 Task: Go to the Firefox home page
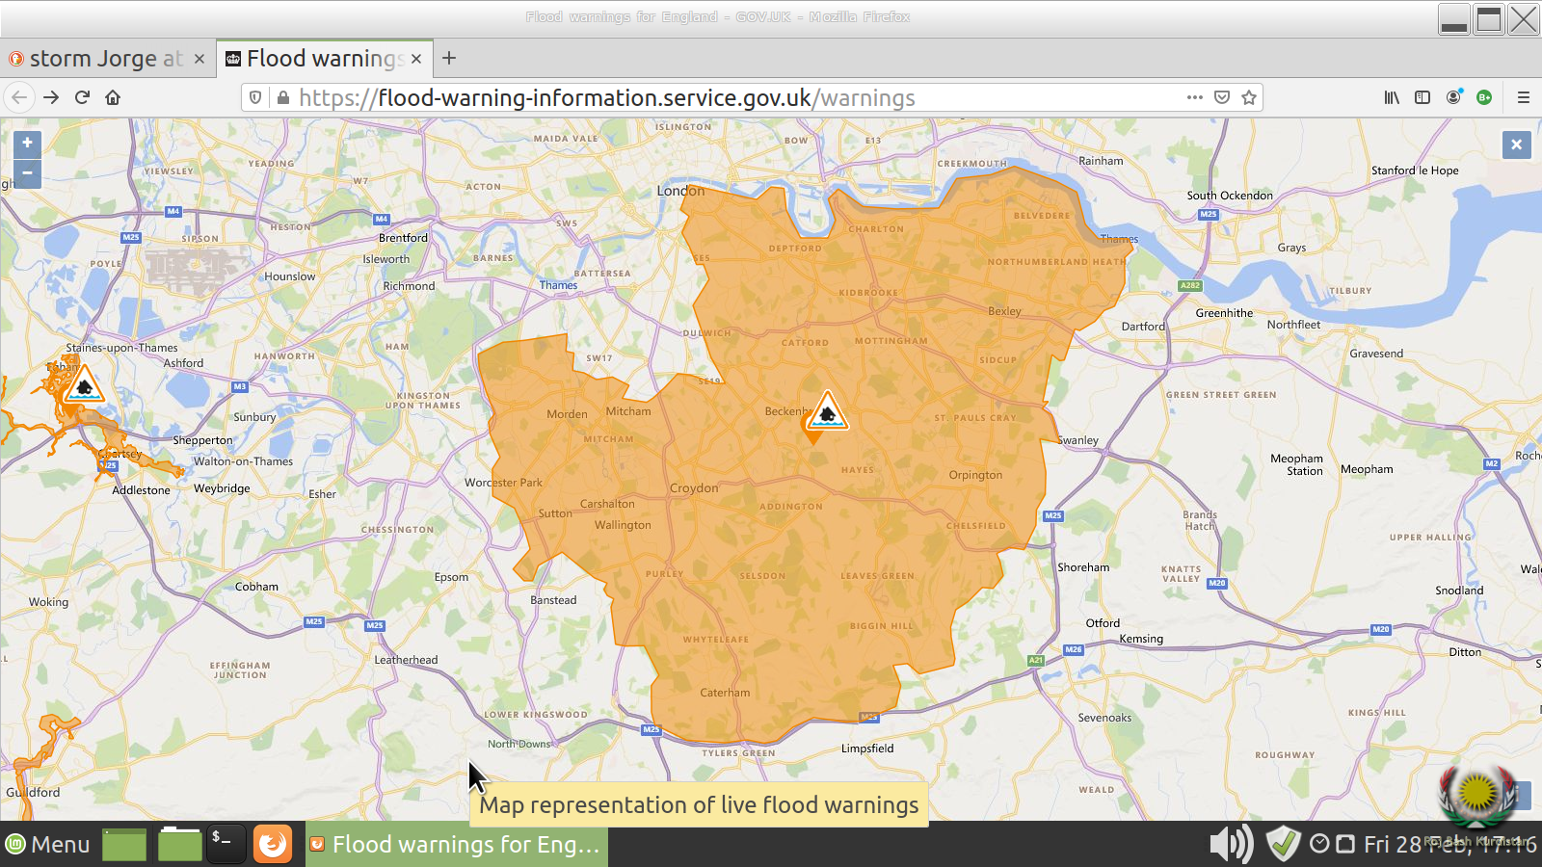click(x=113, y=97)
